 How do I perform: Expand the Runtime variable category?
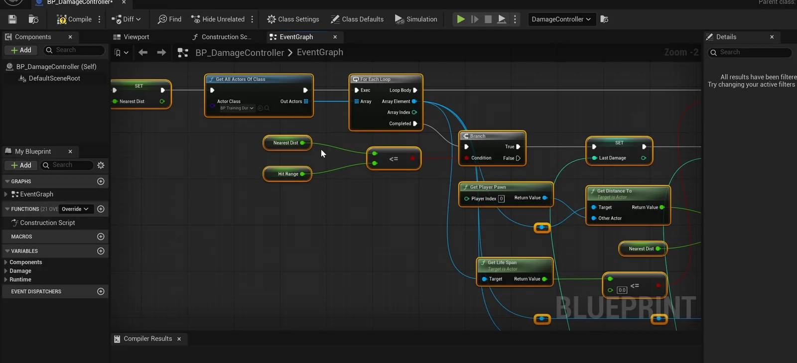tap(5, 279)
